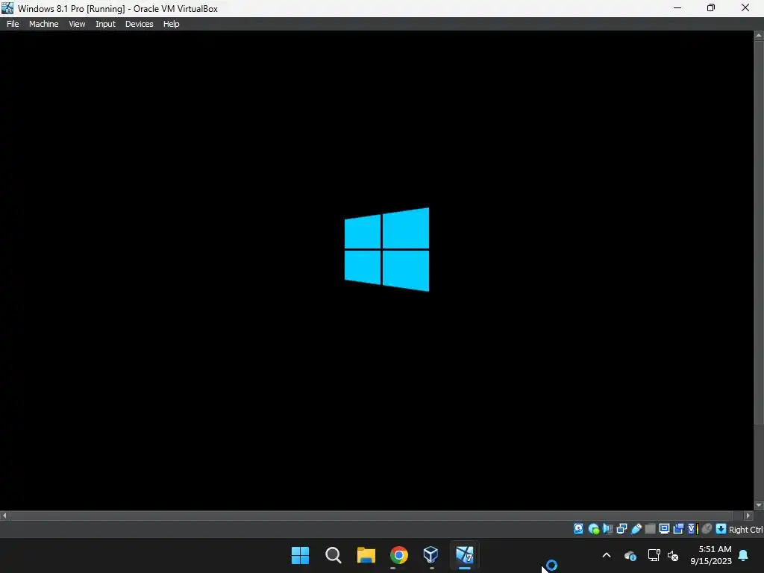Click the shared folders status icon
This screenshot has width=764, height=573.
tap(650, 529)
